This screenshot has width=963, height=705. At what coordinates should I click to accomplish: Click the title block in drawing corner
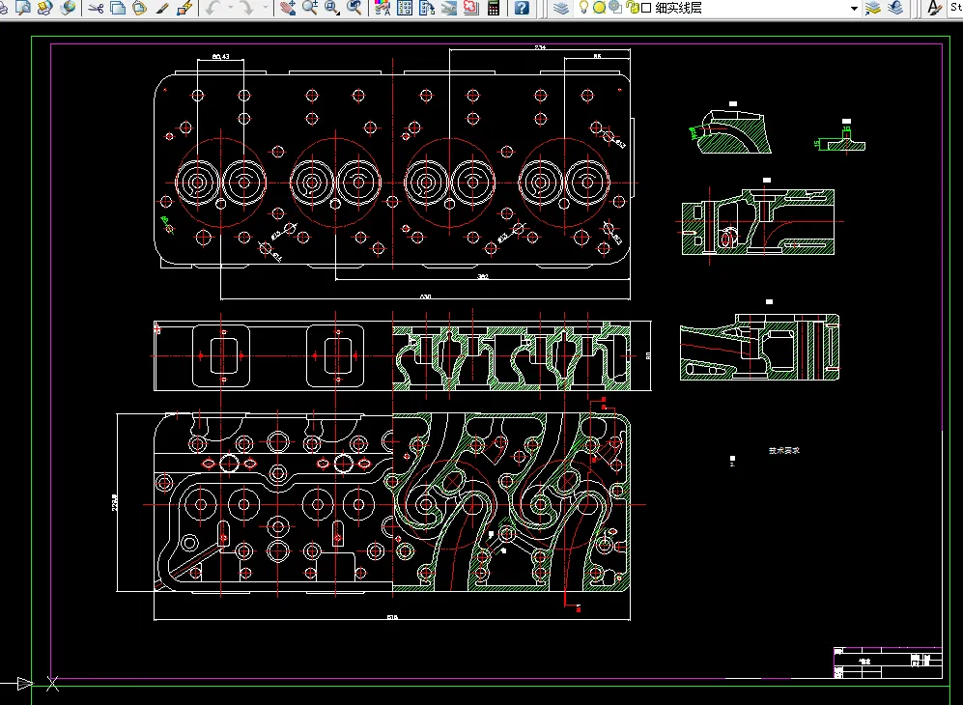pos(886,662)
